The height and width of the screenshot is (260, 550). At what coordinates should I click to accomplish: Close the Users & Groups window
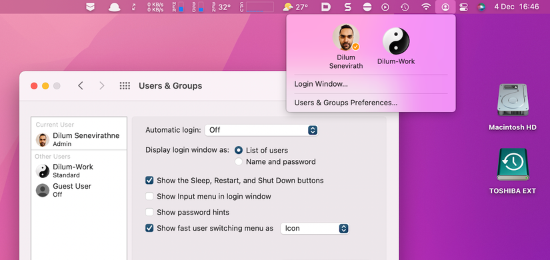point(34,86)
